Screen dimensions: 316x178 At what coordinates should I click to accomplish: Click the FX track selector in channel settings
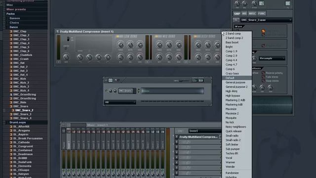tap(288, 3)
